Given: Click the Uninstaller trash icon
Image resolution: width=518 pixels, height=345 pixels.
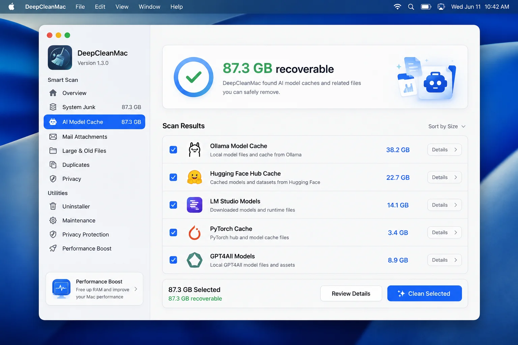Looking at the screenshot, I should coord(53,206).
